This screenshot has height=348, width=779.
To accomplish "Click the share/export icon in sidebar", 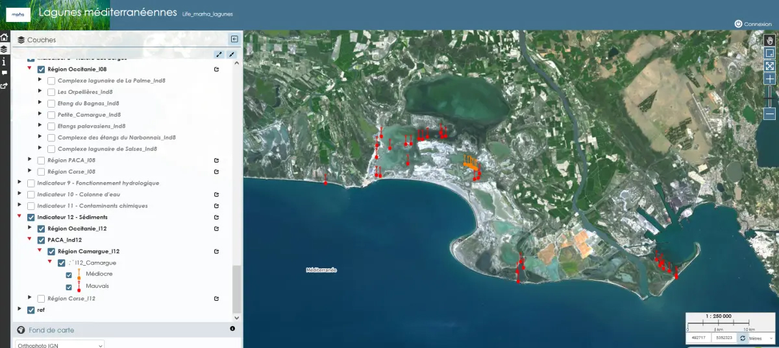I will 4,86.
